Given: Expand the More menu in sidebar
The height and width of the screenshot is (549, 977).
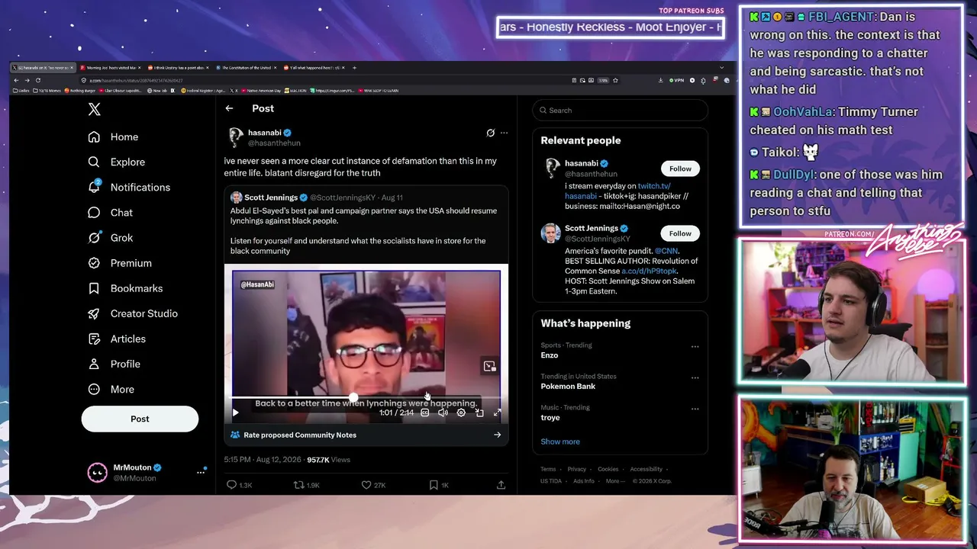Looking at the screenshot, I should click(x=111, y=389).
